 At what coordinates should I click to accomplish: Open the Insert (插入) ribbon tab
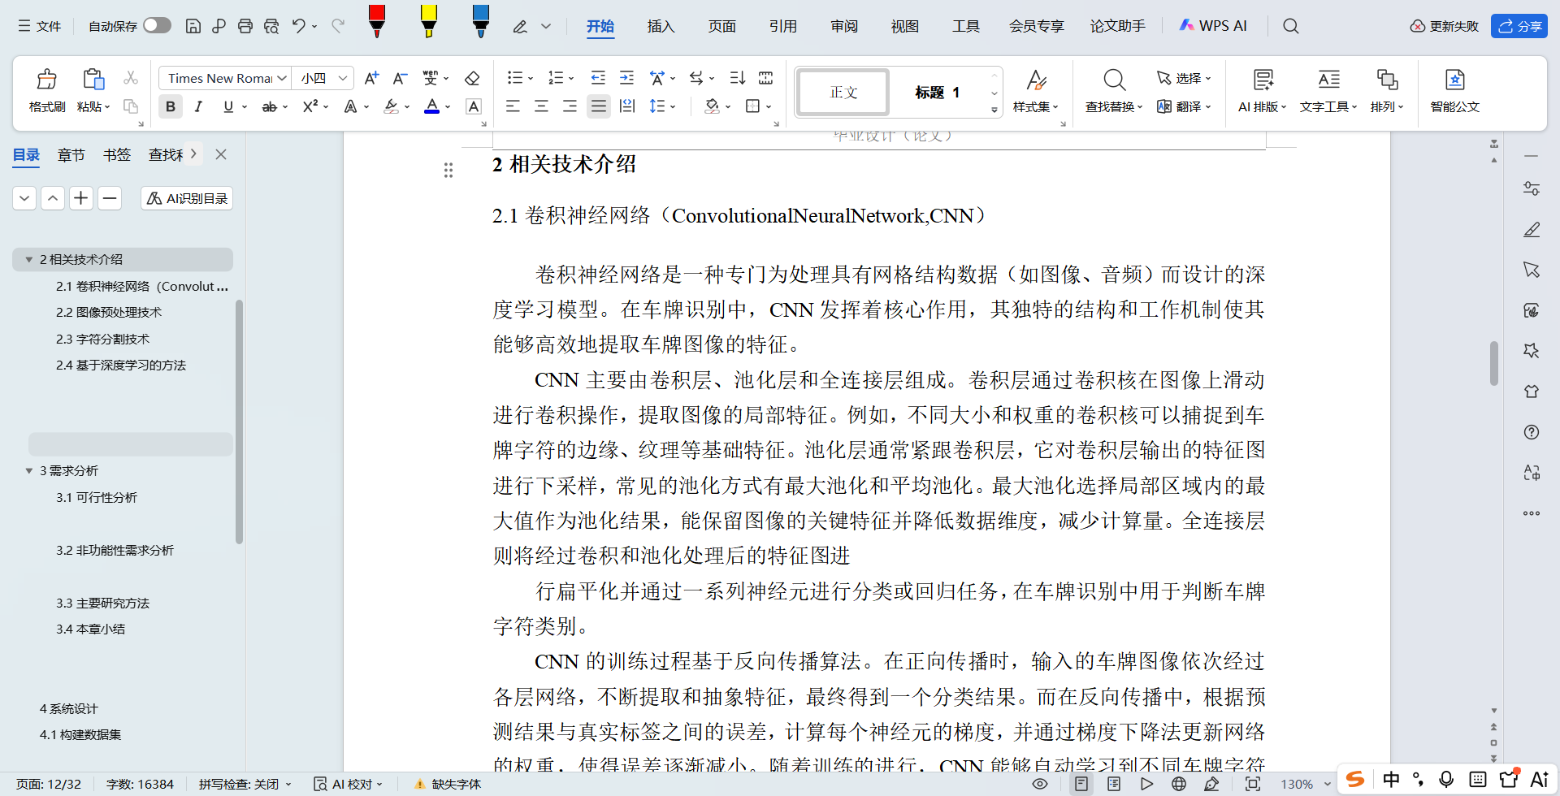661,26
